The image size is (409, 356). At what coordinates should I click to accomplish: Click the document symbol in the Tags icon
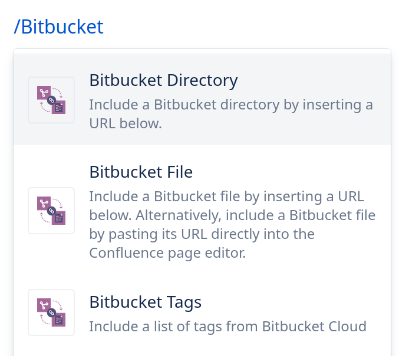tap(59, 320)
